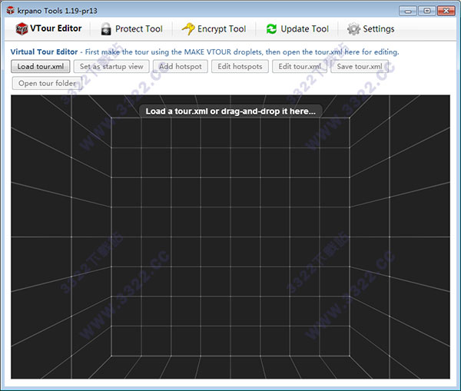This screenshot has width=461, height=391.
Task: Click the Edit tour.xml button
Action: [300, 66]
